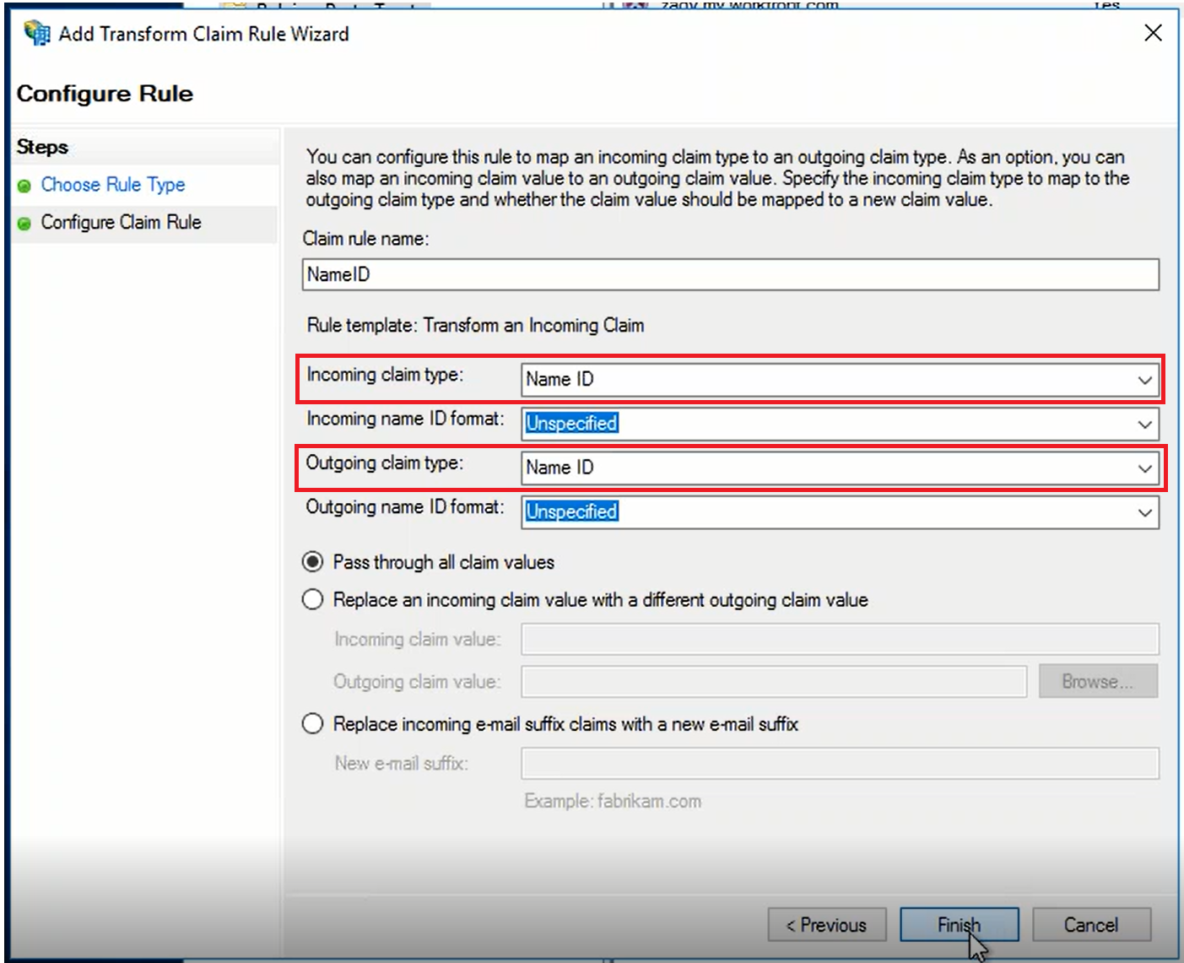Screen dimensions: 1184x963
Task: Click green bullet beside Choose Rule Type
Action: [x=24, y=186]
